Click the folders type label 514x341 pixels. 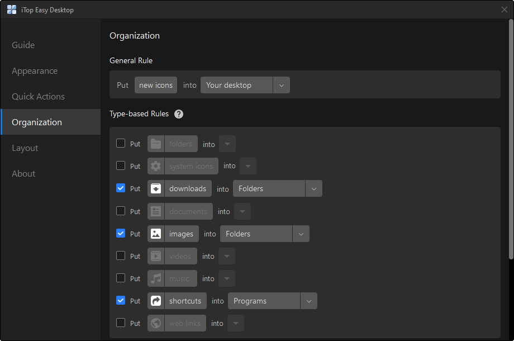point(181,144)
